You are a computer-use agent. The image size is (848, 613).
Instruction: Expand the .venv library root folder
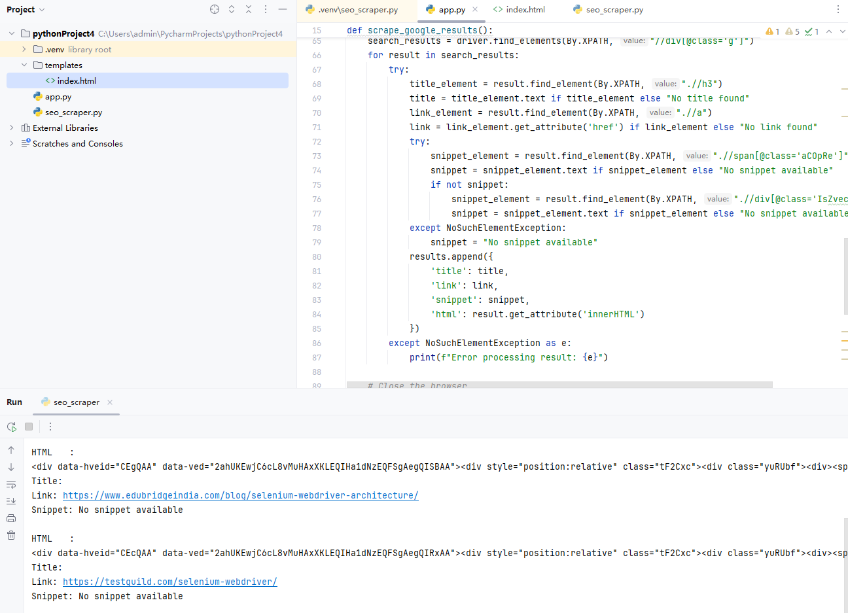24,49
